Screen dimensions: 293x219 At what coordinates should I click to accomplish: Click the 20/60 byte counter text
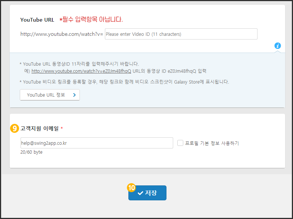click(x=31, y=152)
